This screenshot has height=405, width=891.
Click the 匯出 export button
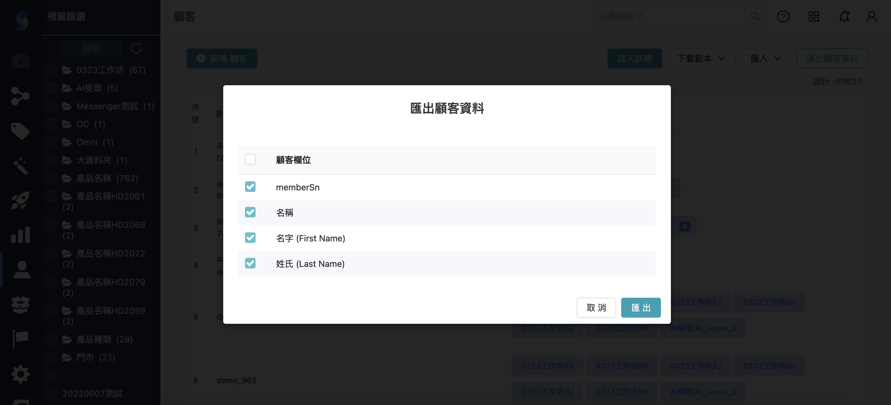pos(640,307)
